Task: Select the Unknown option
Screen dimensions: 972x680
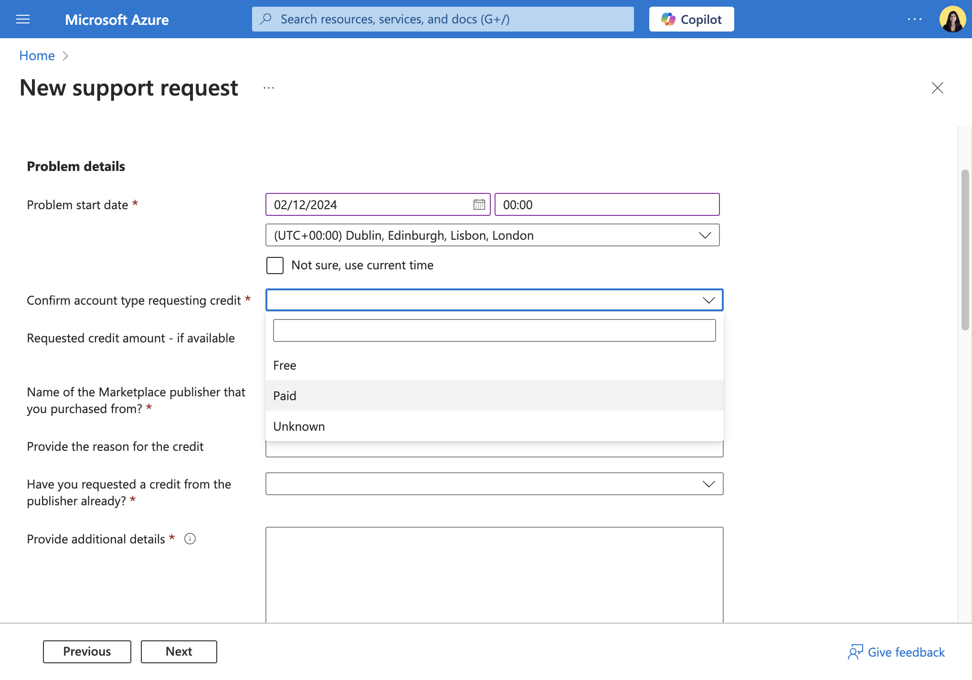Action: tap(494, 426)
